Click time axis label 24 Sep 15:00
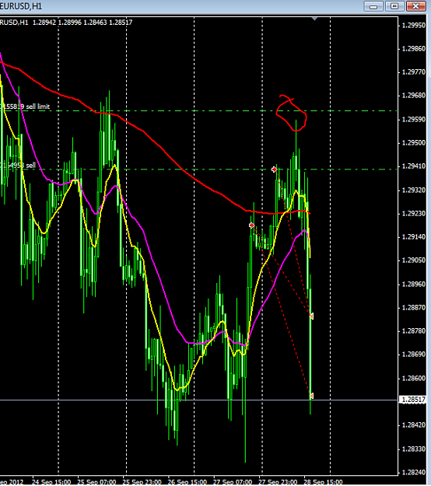431x486 pixels. 51,482
